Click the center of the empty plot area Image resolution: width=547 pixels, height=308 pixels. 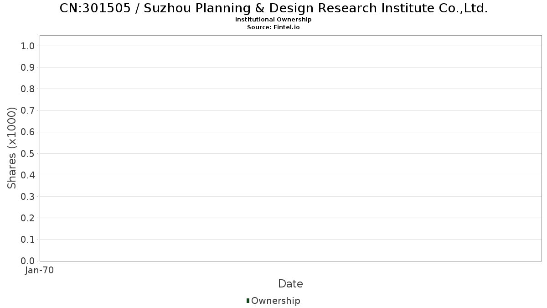(x=290, y=148)
